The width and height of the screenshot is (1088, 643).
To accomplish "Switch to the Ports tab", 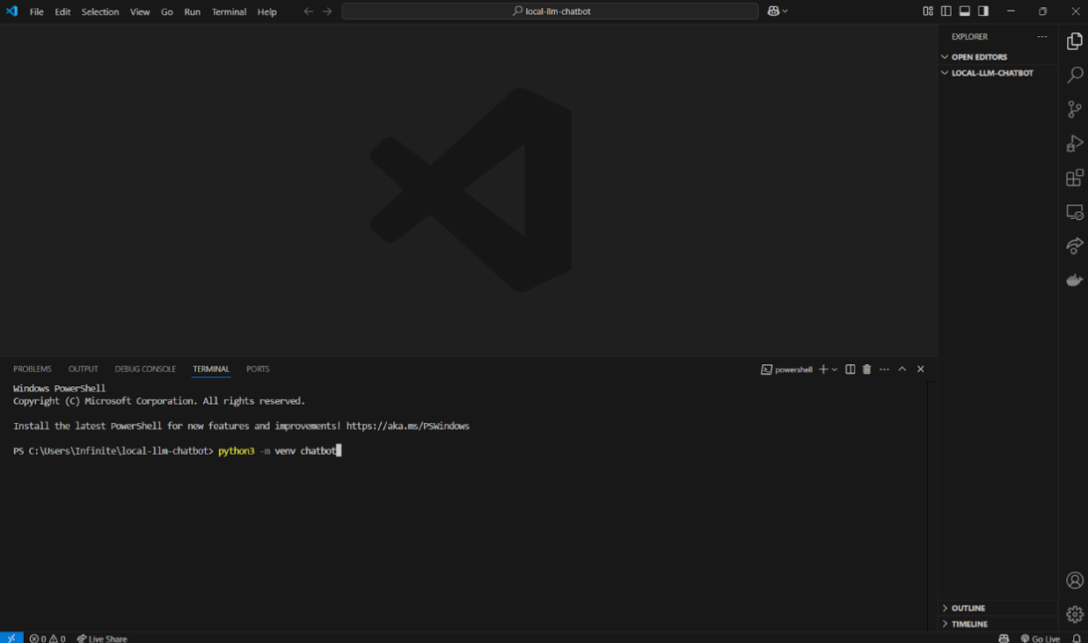I will pos(258,369).
